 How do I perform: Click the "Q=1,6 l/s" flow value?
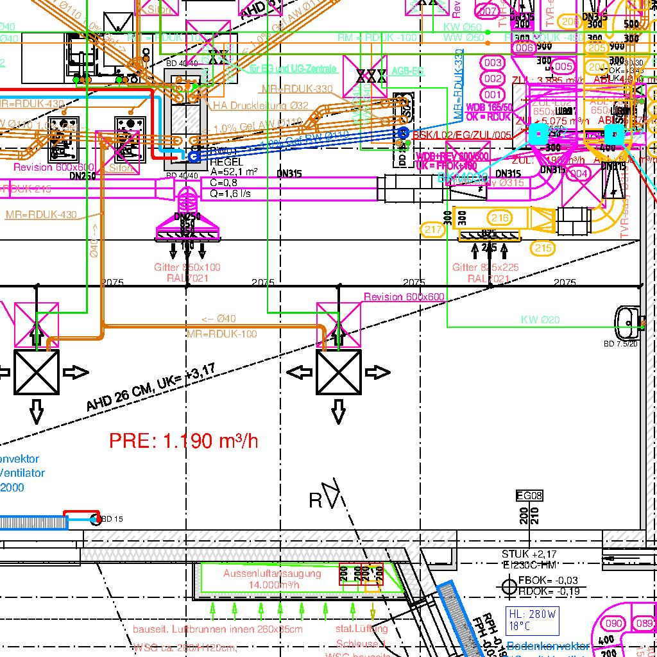click(x=230, y=194)
